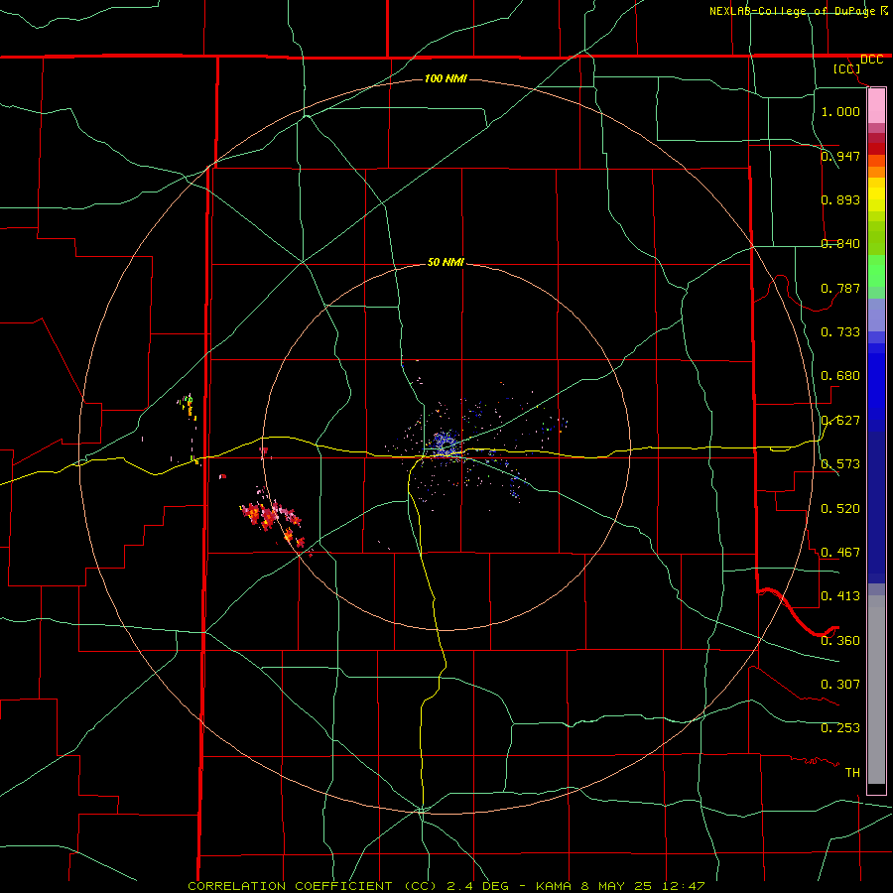Select the 0.733 scale value
Screen dimensions: 893x893
pos(840,331)
